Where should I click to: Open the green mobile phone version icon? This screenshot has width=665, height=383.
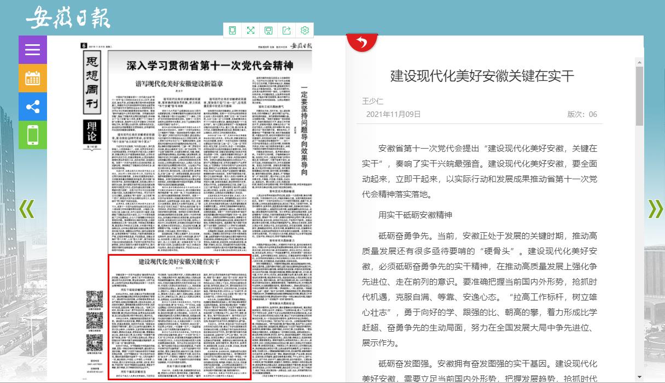click(33, 135)
